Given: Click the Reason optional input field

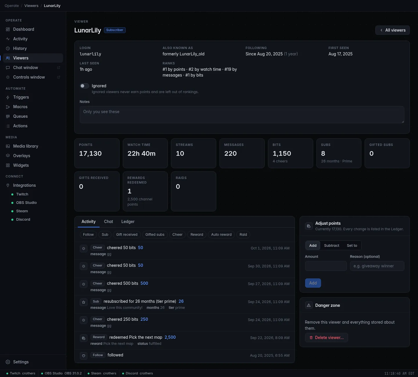Looking at the screenshot, I should 377,266.
